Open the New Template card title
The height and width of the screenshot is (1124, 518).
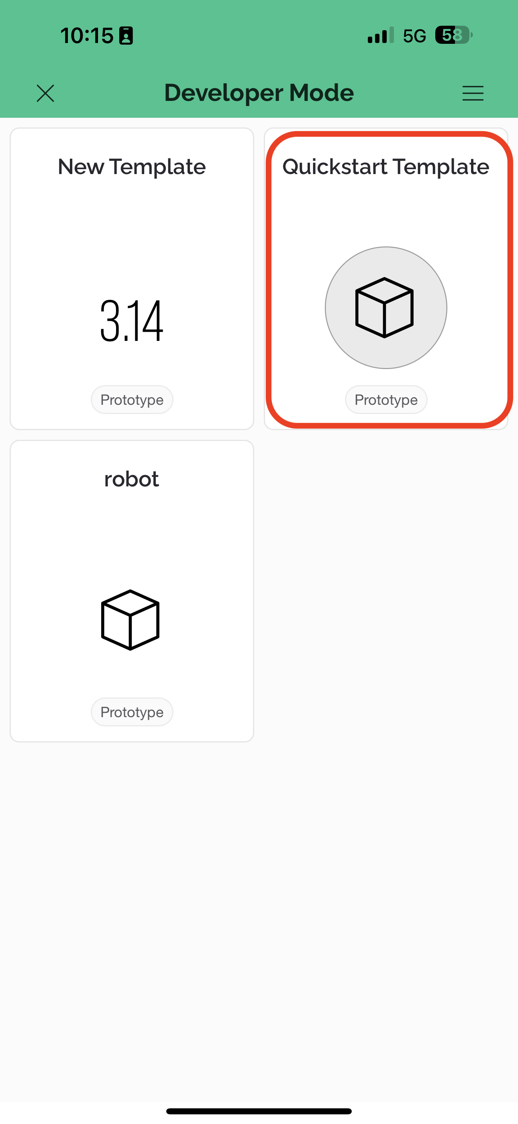coord(132,167)
